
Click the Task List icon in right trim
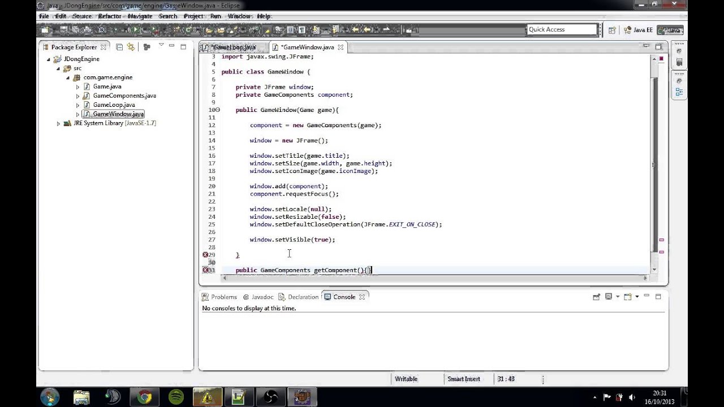679,62
